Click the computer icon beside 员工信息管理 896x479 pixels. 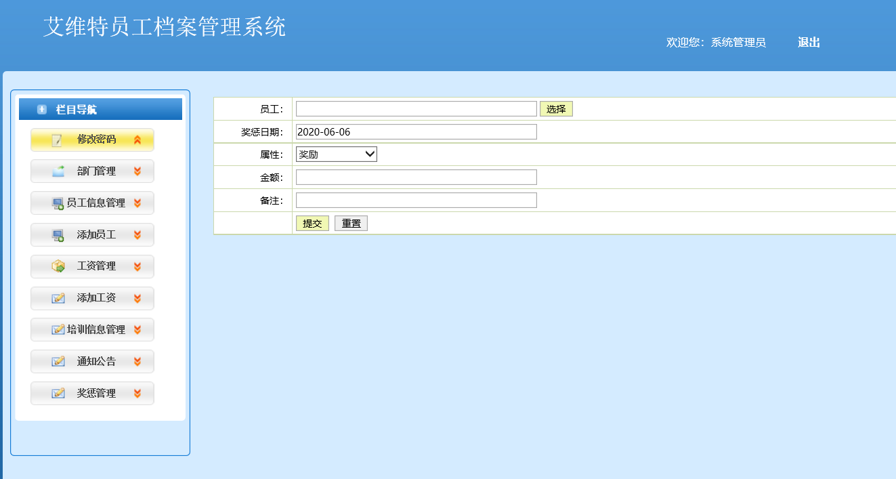pos(58,203)
